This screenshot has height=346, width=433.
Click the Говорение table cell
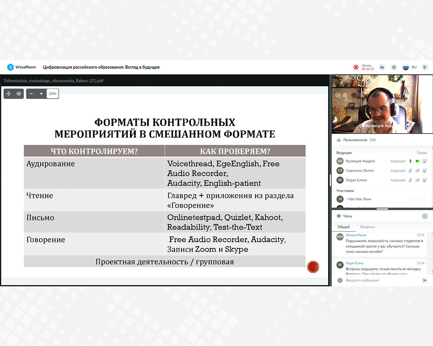click(x=94, y=244)
